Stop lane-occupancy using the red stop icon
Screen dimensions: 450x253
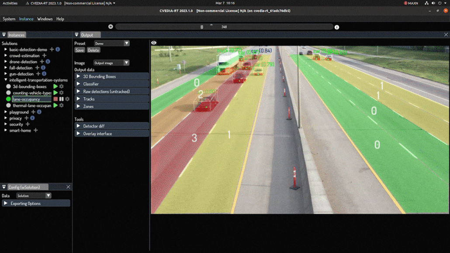(x=56, y=99)
